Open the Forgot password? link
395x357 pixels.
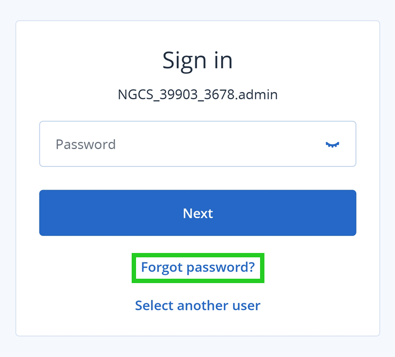click(x=198, y=267)
